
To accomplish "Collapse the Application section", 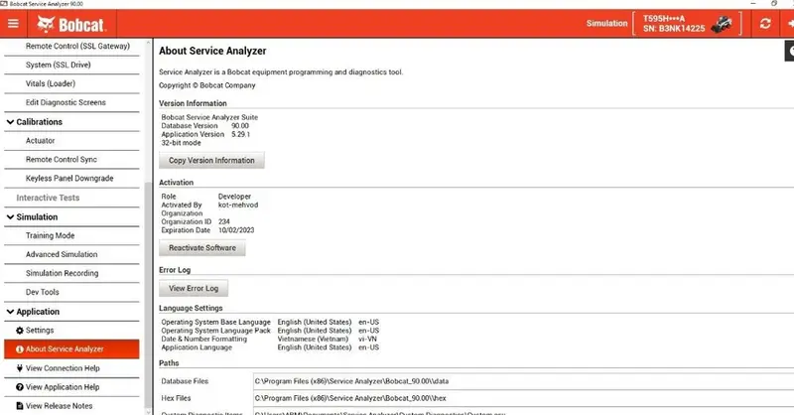I will (x=10, y=312).
